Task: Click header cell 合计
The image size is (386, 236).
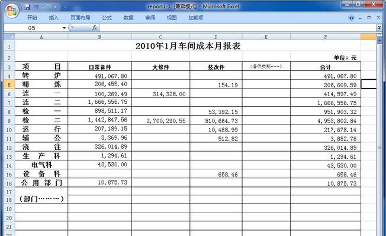Action: click(326, 67)
